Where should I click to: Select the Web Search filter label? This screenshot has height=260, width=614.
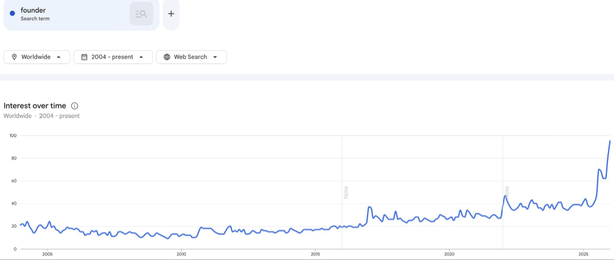tap(190, 57)
